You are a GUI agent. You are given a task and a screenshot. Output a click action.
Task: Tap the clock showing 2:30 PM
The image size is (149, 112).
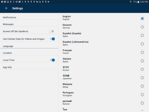(x=144, y=2)
